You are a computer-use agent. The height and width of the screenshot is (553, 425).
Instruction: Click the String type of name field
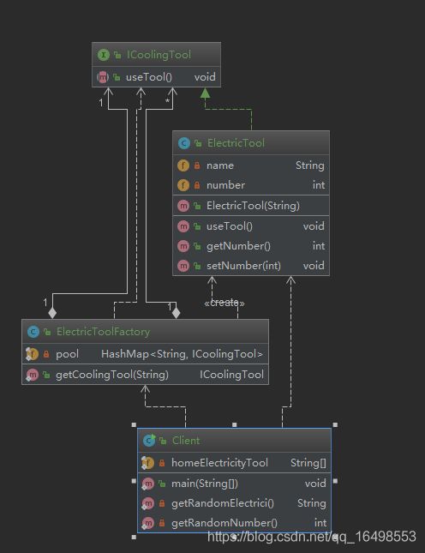click(x=310, y=165)
